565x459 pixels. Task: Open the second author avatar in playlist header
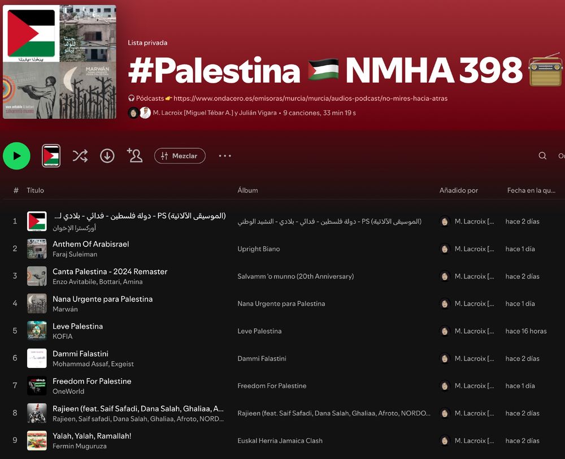click(x=145, y=113)
